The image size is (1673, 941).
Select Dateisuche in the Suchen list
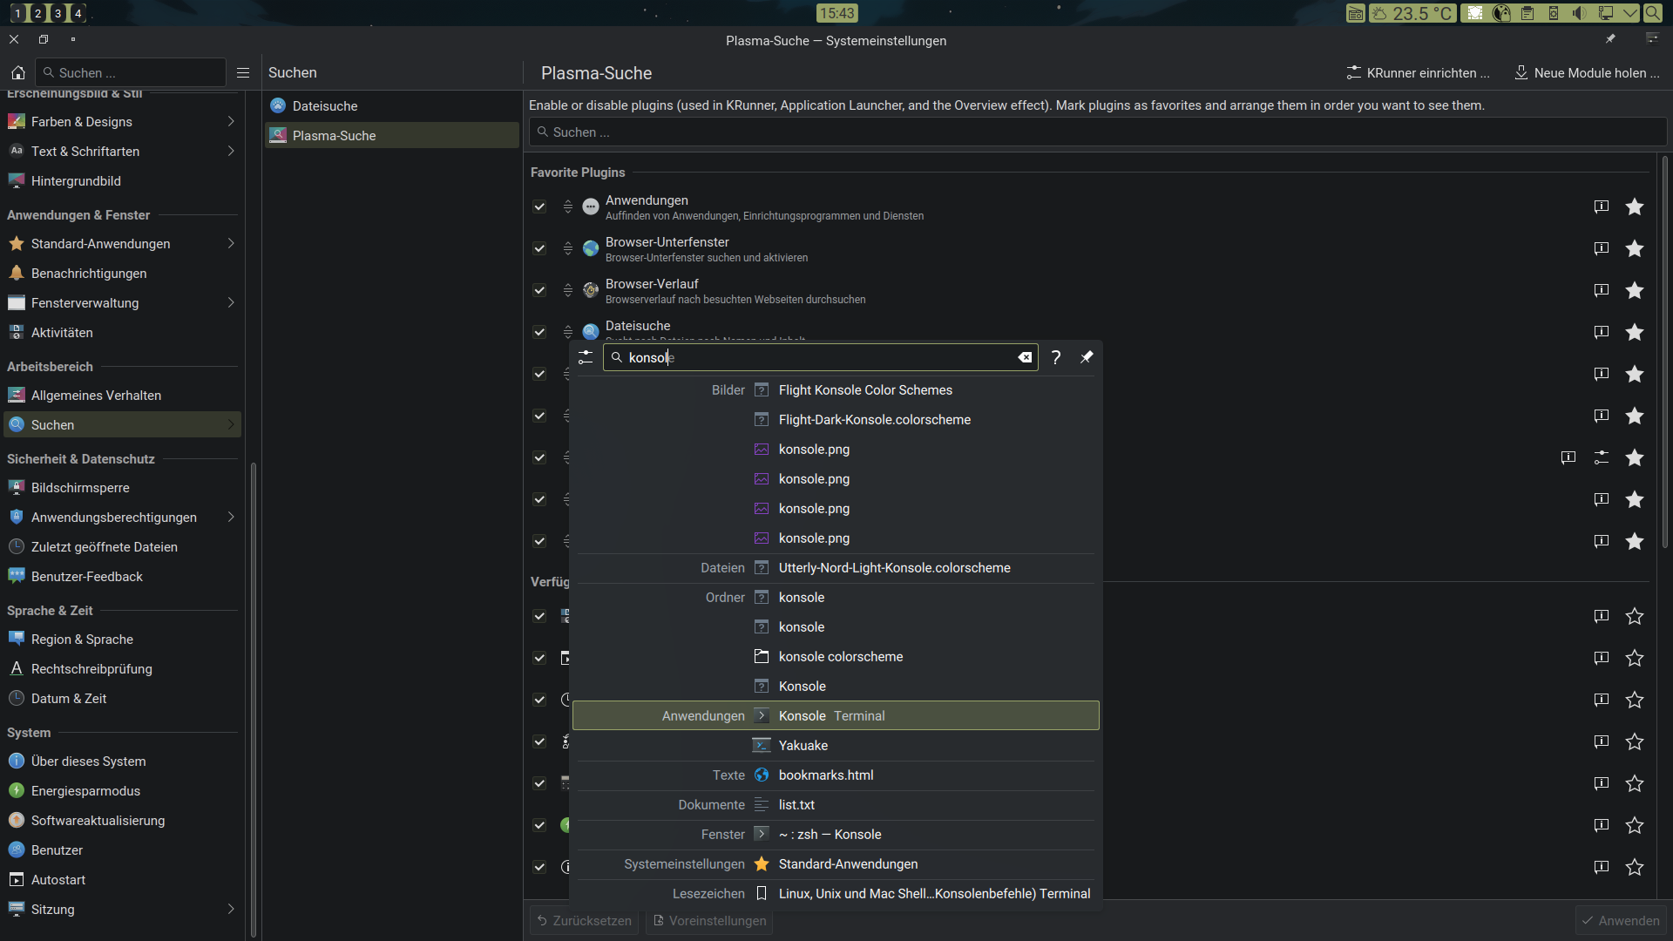click(325, 106)
